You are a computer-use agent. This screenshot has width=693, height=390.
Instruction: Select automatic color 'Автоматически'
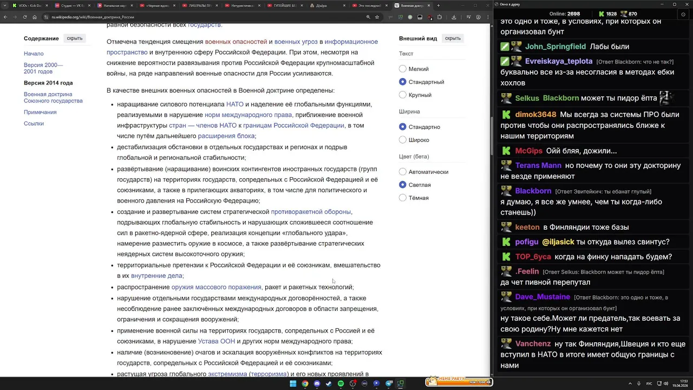[x=402, y=172]
